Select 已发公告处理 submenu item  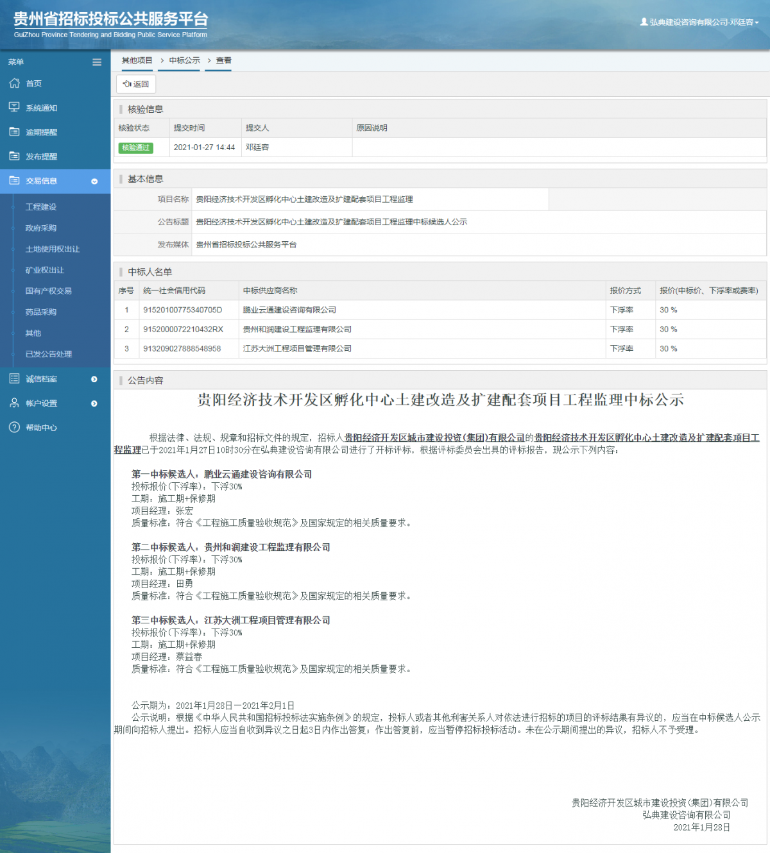point(49,354)
